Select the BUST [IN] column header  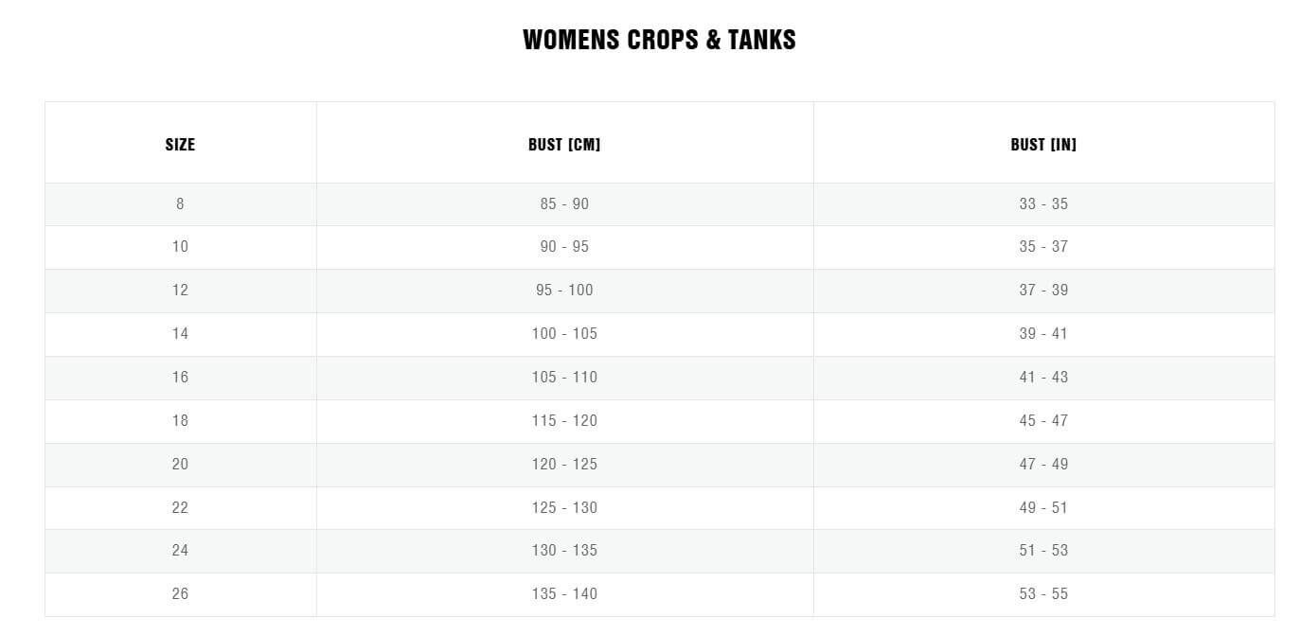point(1043,145)
